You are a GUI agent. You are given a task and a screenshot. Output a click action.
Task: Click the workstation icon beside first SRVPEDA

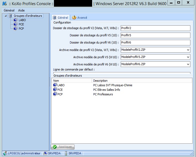coord(45,153)
